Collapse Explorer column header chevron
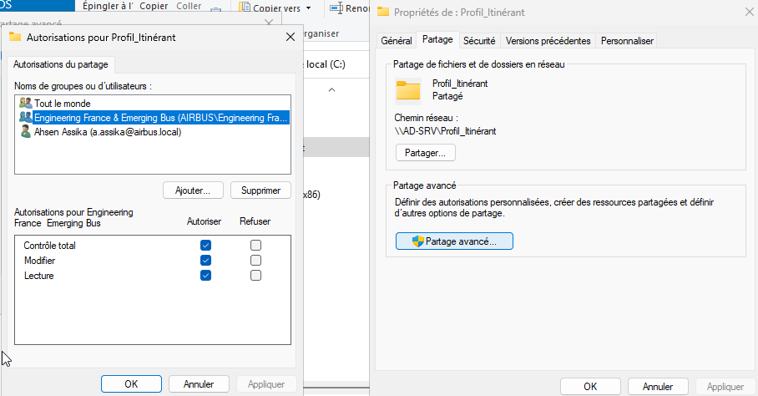Image resolution: width=758 pixels, height=396 pixels. click(x=331, y=90)
